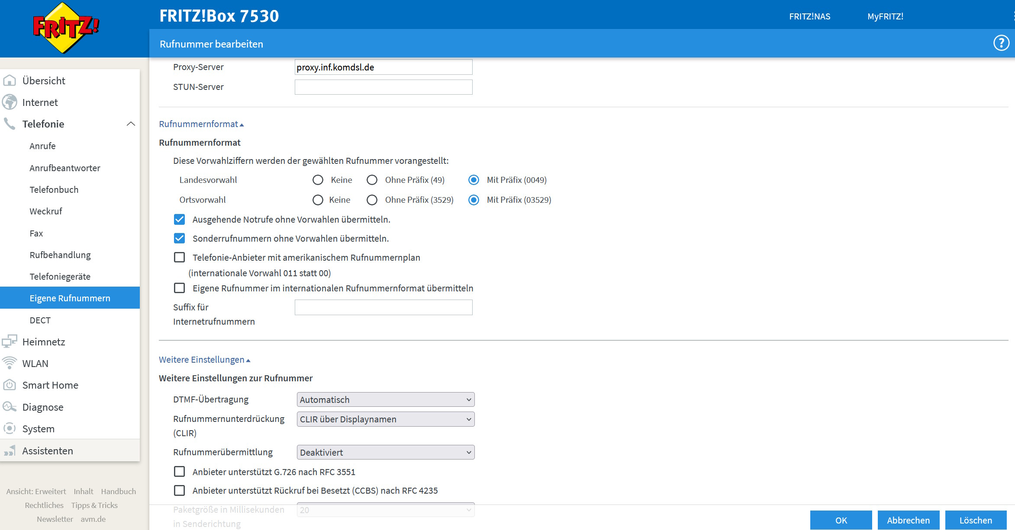Select Landesvorwahl Ohne Präfix (49) radio
This screenshot has width=1015, height=530.
372,180
